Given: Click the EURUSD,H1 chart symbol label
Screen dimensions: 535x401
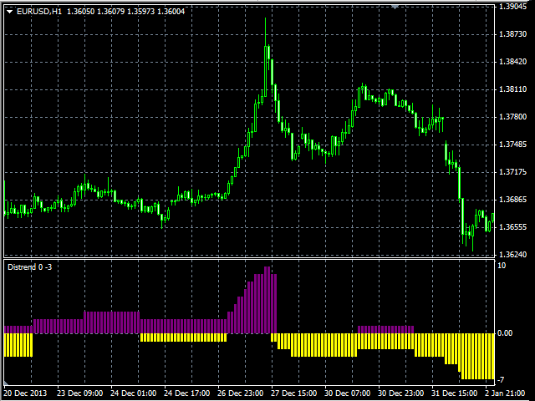Looking at the screenshot, I should [39, 12].
